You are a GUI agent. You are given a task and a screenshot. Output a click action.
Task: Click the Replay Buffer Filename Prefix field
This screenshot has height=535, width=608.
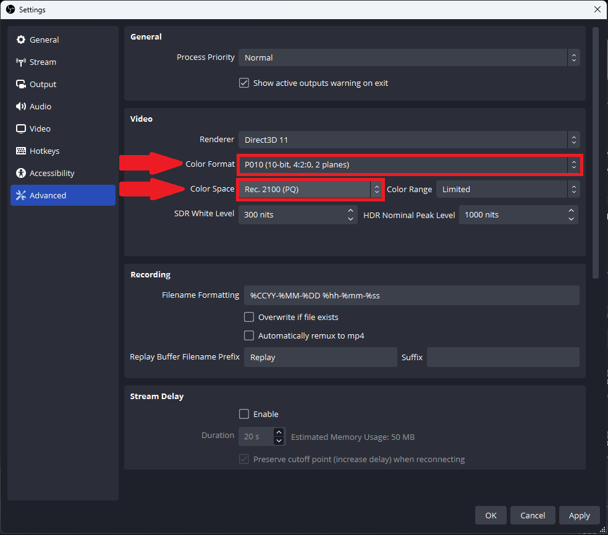(x=320, y=357)
